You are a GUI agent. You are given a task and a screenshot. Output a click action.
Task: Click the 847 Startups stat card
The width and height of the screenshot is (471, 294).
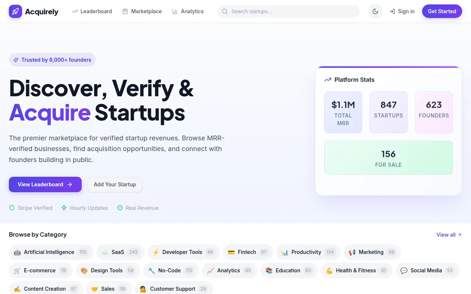click(x=389, y=112)
